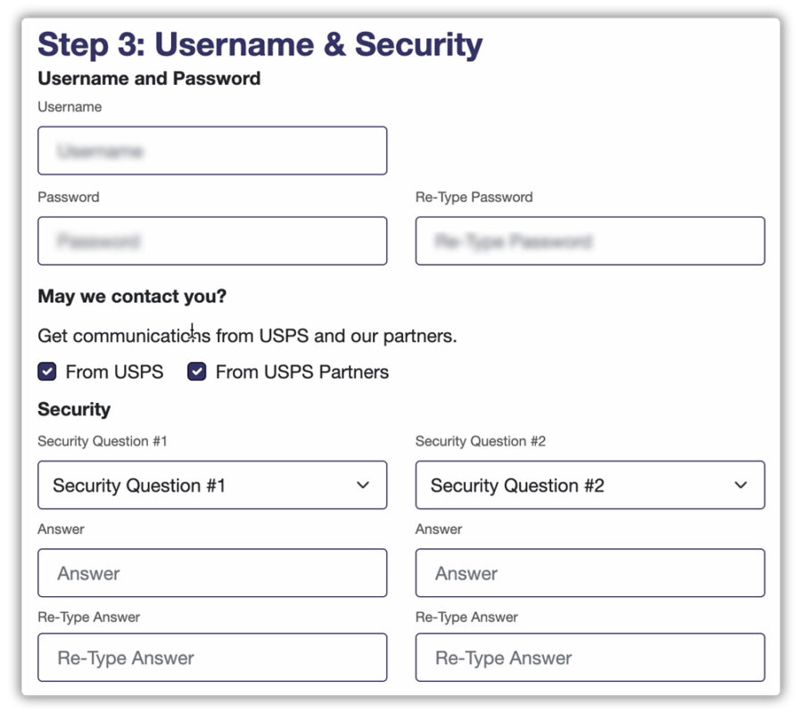Open the Security Question #2 dropdown
800x713 pixels.
pyautogui.click(x=590, y=485)
